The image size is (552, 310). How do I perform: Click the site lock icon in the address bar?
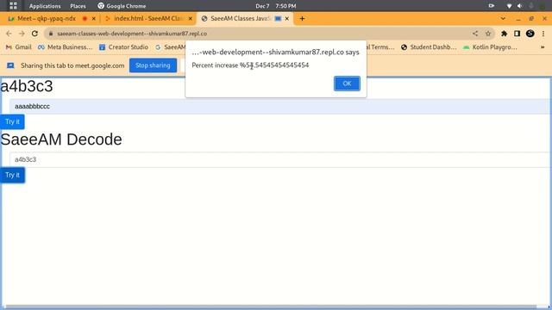coord(51,34)
